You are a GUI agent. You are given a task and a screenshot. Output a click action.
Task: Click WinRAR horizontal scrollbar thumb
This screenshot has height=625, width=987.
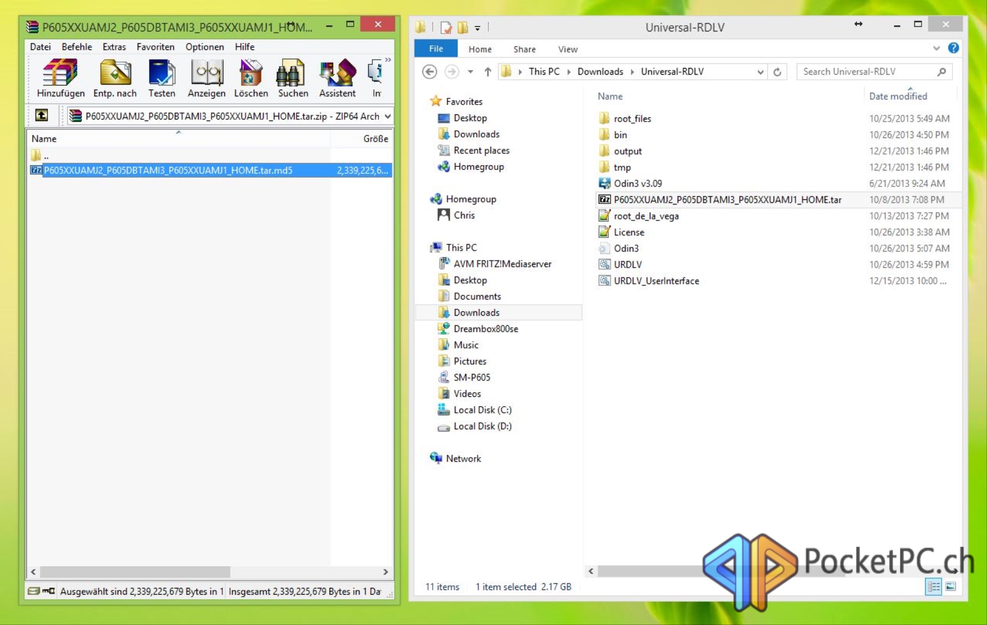click(x=135, y=572)
